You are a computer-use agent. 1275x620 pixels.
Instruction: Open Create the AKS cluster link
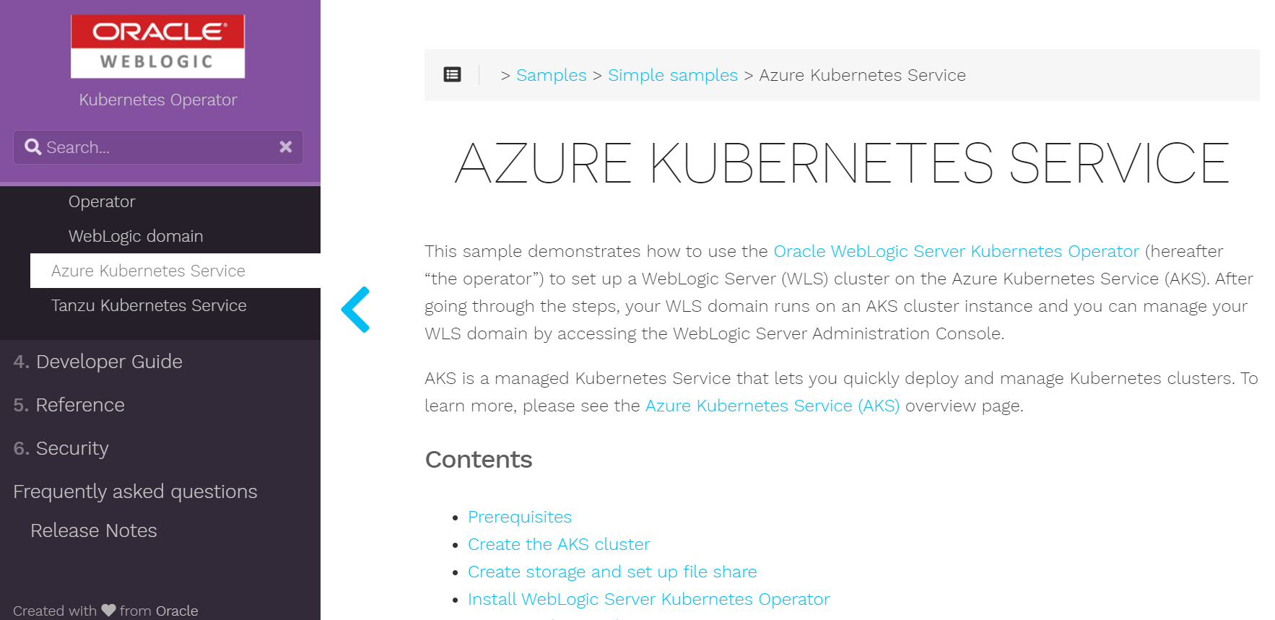559,544
